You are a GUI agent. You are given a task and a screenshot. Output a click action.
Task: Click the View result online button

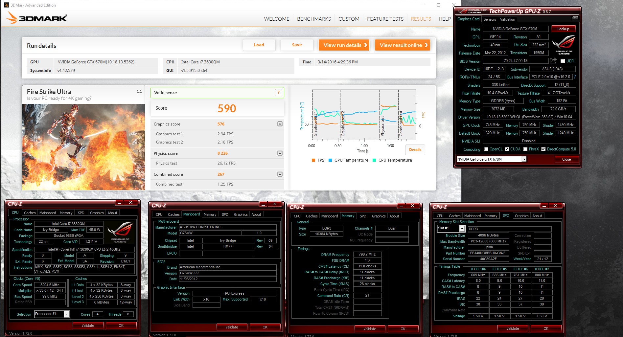tap(403, 45)
